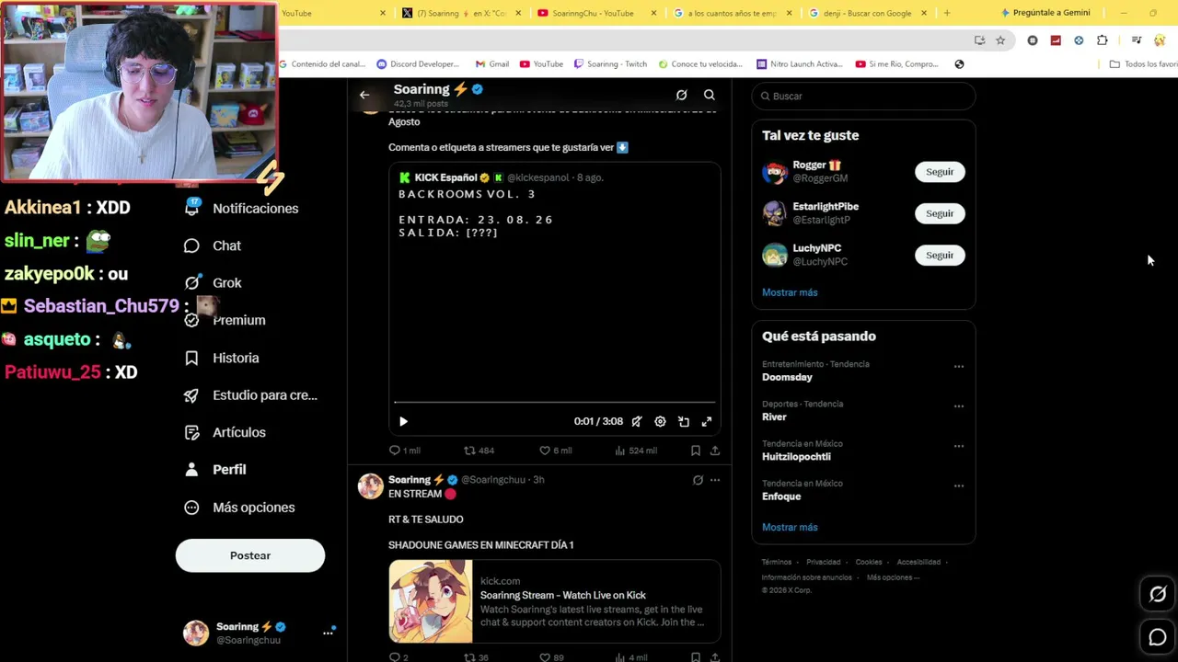Viewport: 1178px width, 662px height.
Task: Open the browser Extensions puzzle icon
Action: pyautogui.click(x=1103, y=40)
